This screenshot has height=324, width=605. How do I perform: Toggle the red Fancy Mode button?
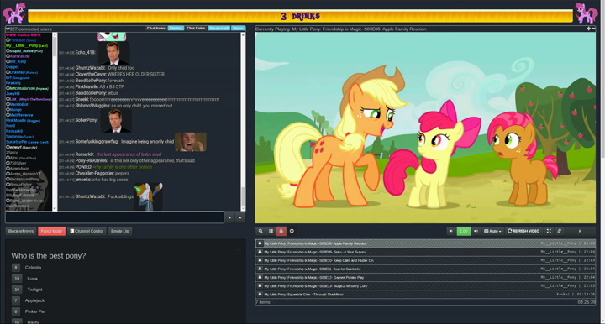[52, 231]
